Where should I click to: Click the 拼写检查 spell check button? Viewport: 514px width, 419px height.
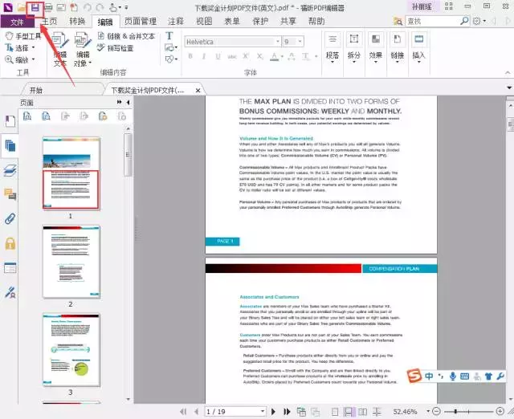(116, 48)
